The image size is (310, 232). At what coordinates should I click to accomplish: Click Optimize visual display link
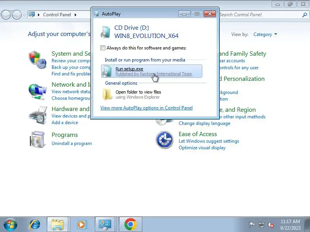202,148
